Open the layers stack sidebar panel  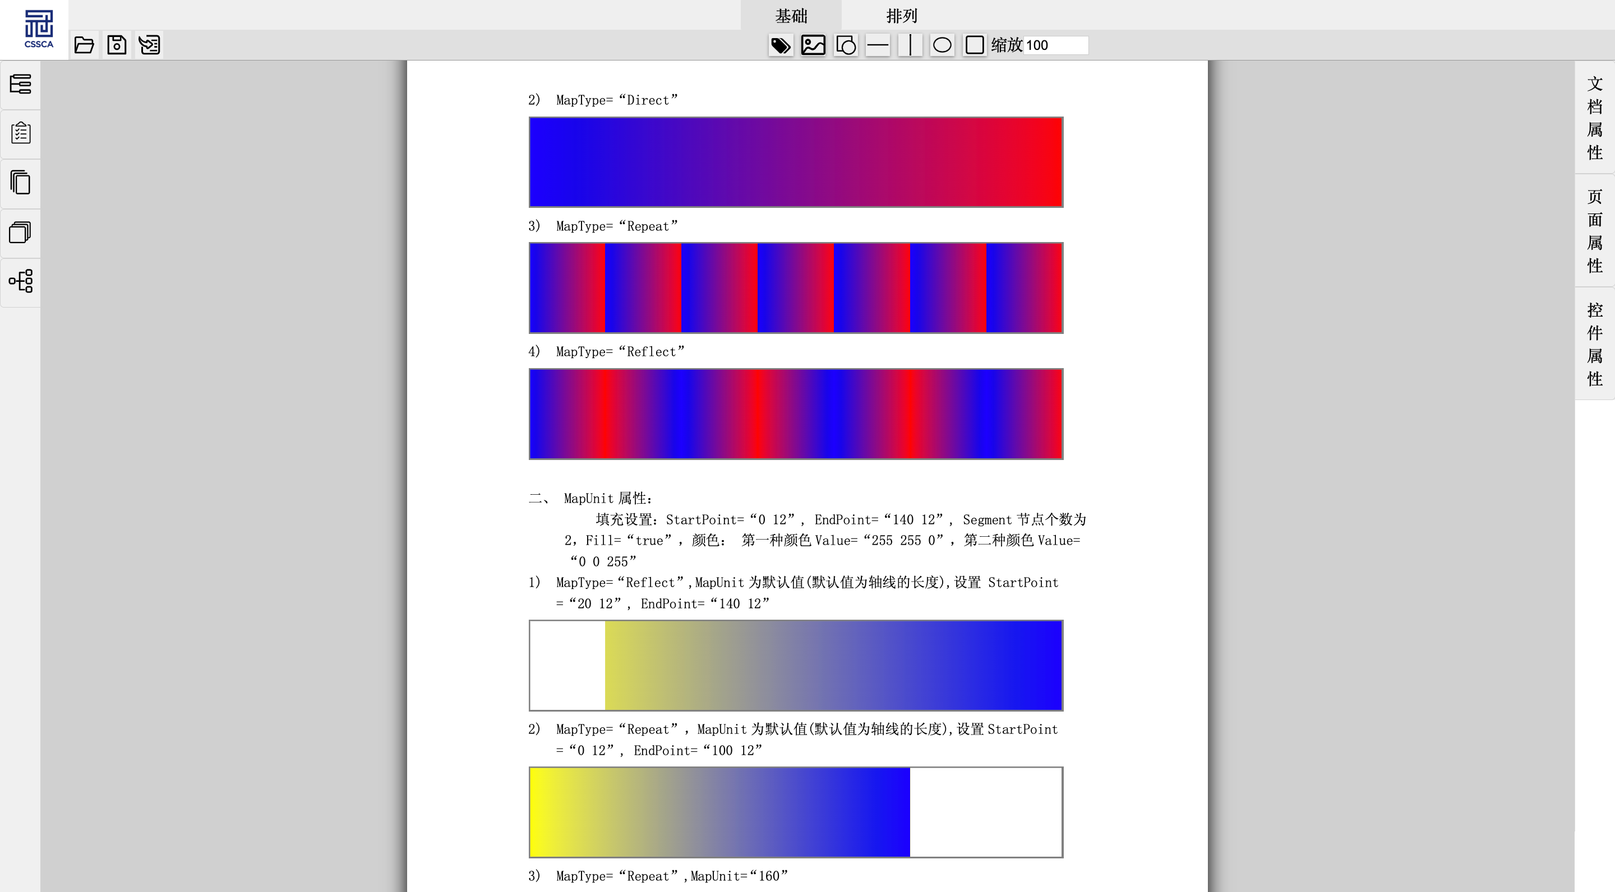(x=21, y=232)
